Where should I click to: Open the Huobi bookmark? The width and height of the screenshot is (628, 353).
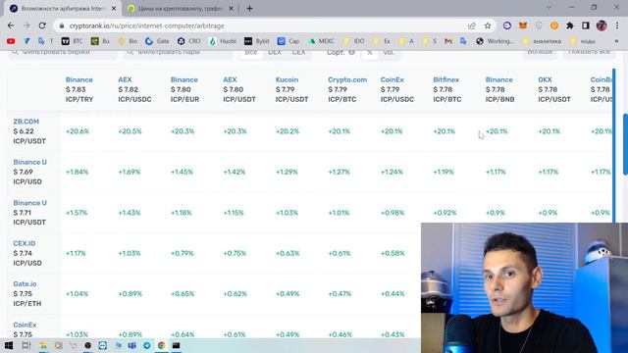click(223, 41)
